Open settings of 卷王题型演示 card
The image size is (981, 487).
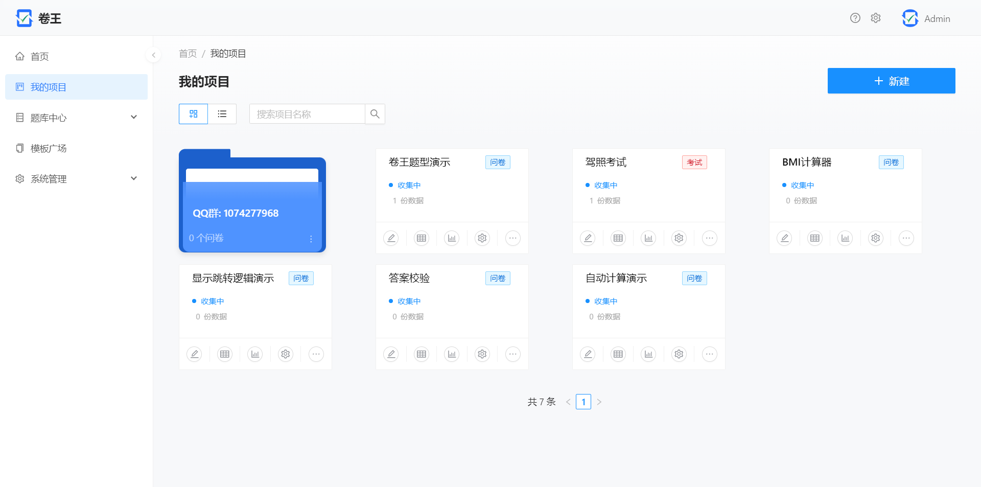482,238
